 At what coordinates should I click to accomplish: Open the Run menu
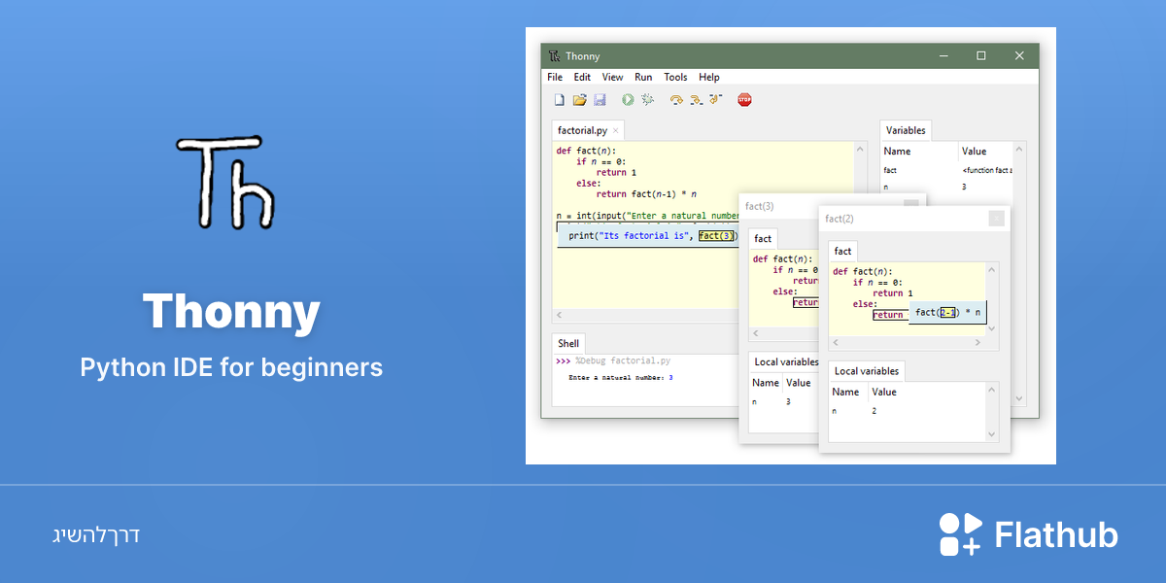tap(643, 77)
